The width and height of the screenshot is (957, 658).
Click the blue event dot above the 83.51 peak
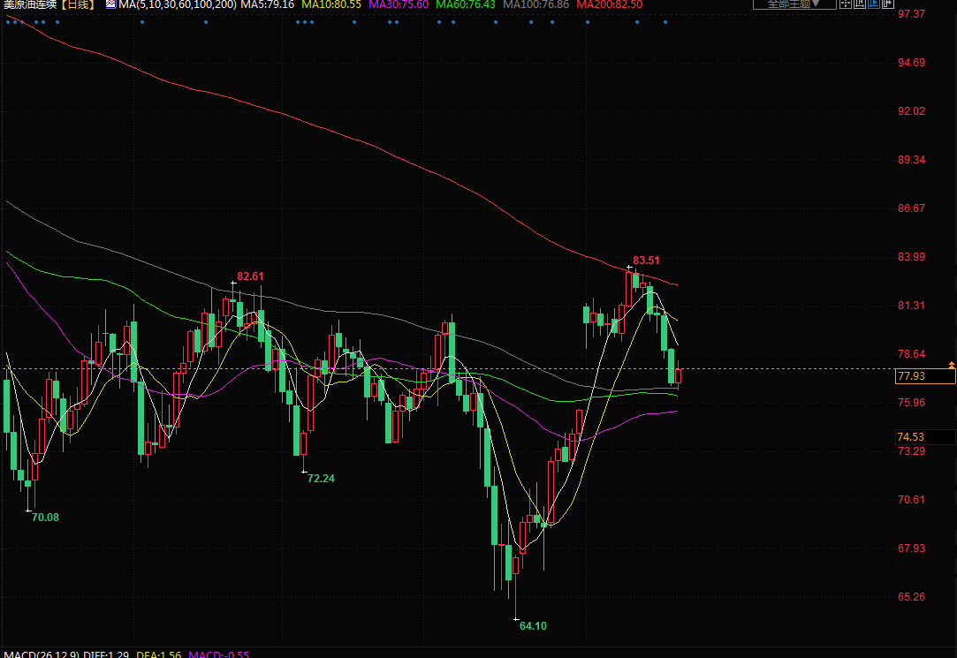(x=635, y=22)
